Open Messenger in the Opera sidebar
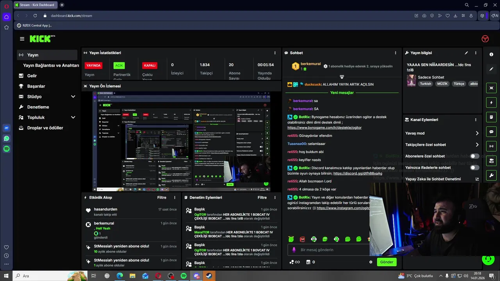 [x=6, y=128]
